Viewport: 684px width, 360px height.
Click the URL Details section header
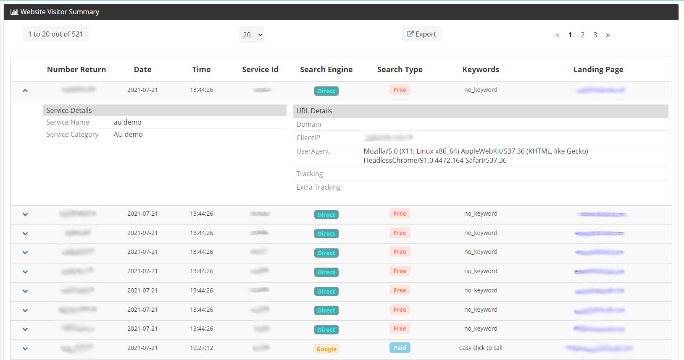click(x=481, y=111)
